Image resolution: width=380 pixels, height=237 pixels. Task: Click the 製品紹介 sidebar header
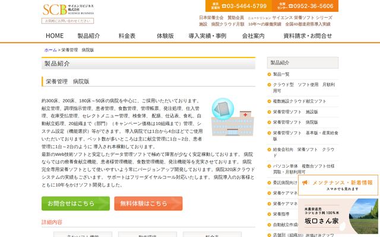(x=303, y=63)
